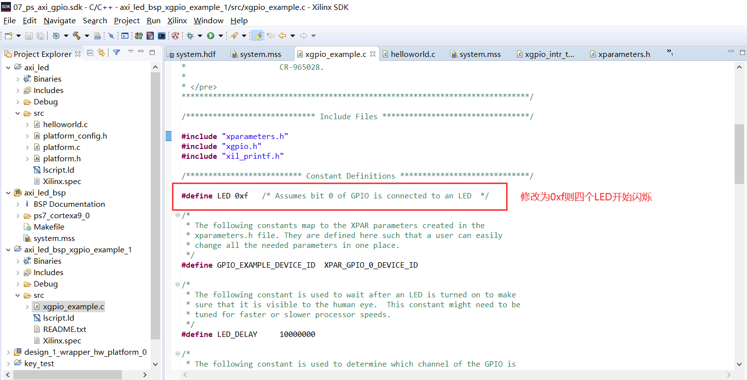Open the terminal console toolbar icon

pyautogui.click(x=125, y=36)
